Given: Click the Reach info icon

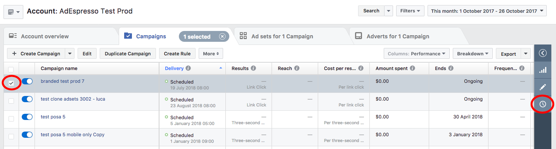Looking at the screenshot, I should [x=297, y=69].
